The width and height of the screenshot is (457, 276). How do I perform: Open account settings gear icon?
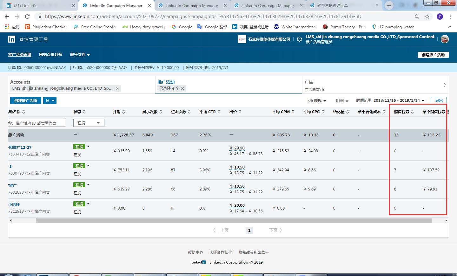click(299, 39)
